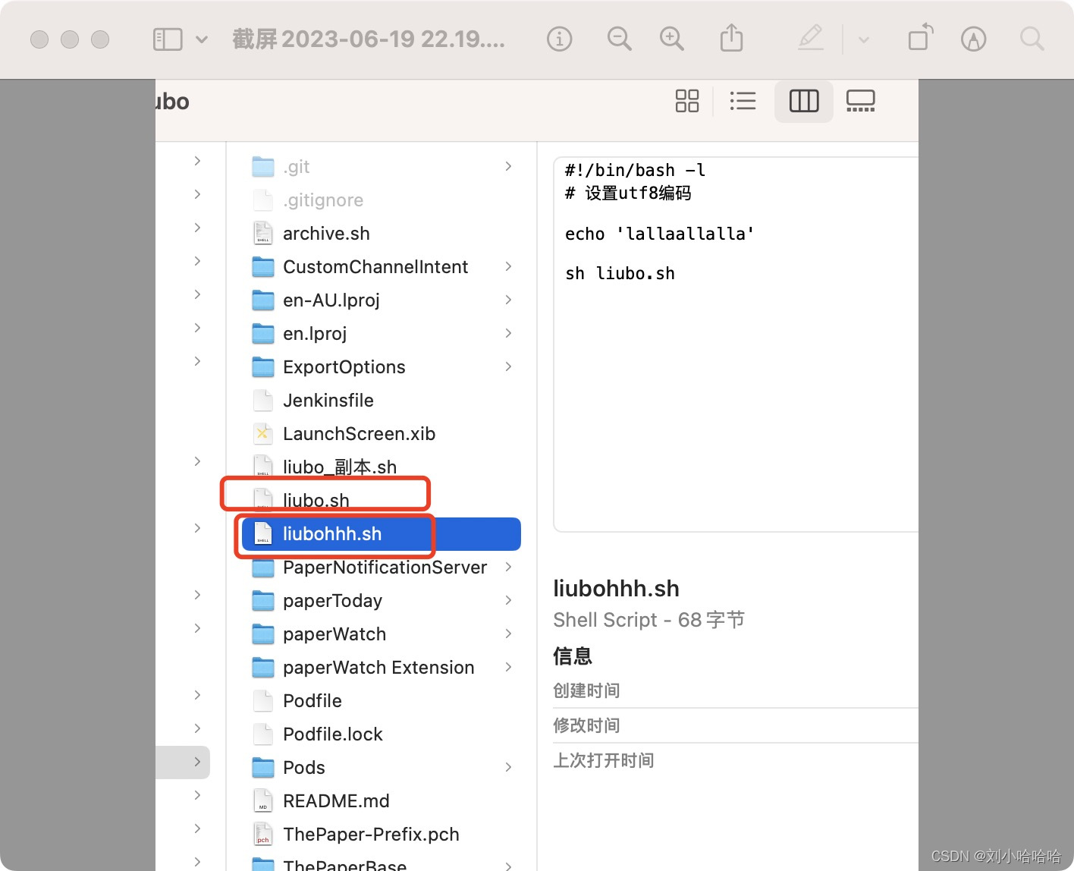Click the Shell Script - 68 字节 label
1074x871 pixels.
[x=648, y=620]
